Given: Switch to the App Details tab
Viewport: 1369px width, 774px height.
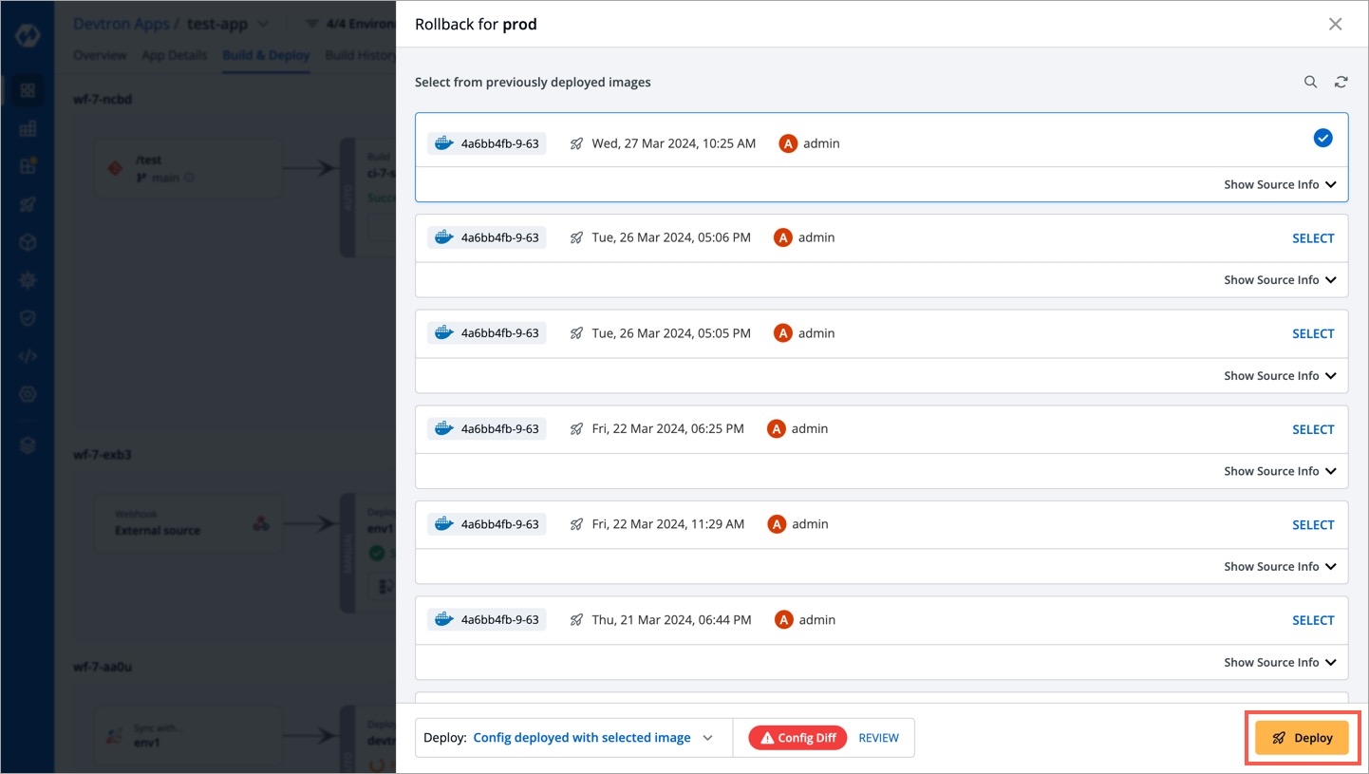Looking at the screenshot, I should click(174, 55).
